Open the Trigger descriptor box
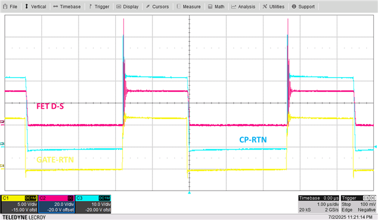This screenshot has height=220, width=378. [359, 204]
